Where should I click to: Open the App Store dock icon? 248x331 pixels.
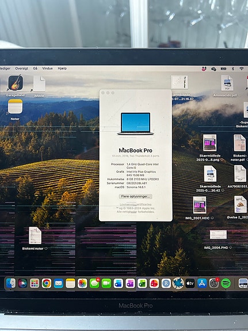pos(202,283)
